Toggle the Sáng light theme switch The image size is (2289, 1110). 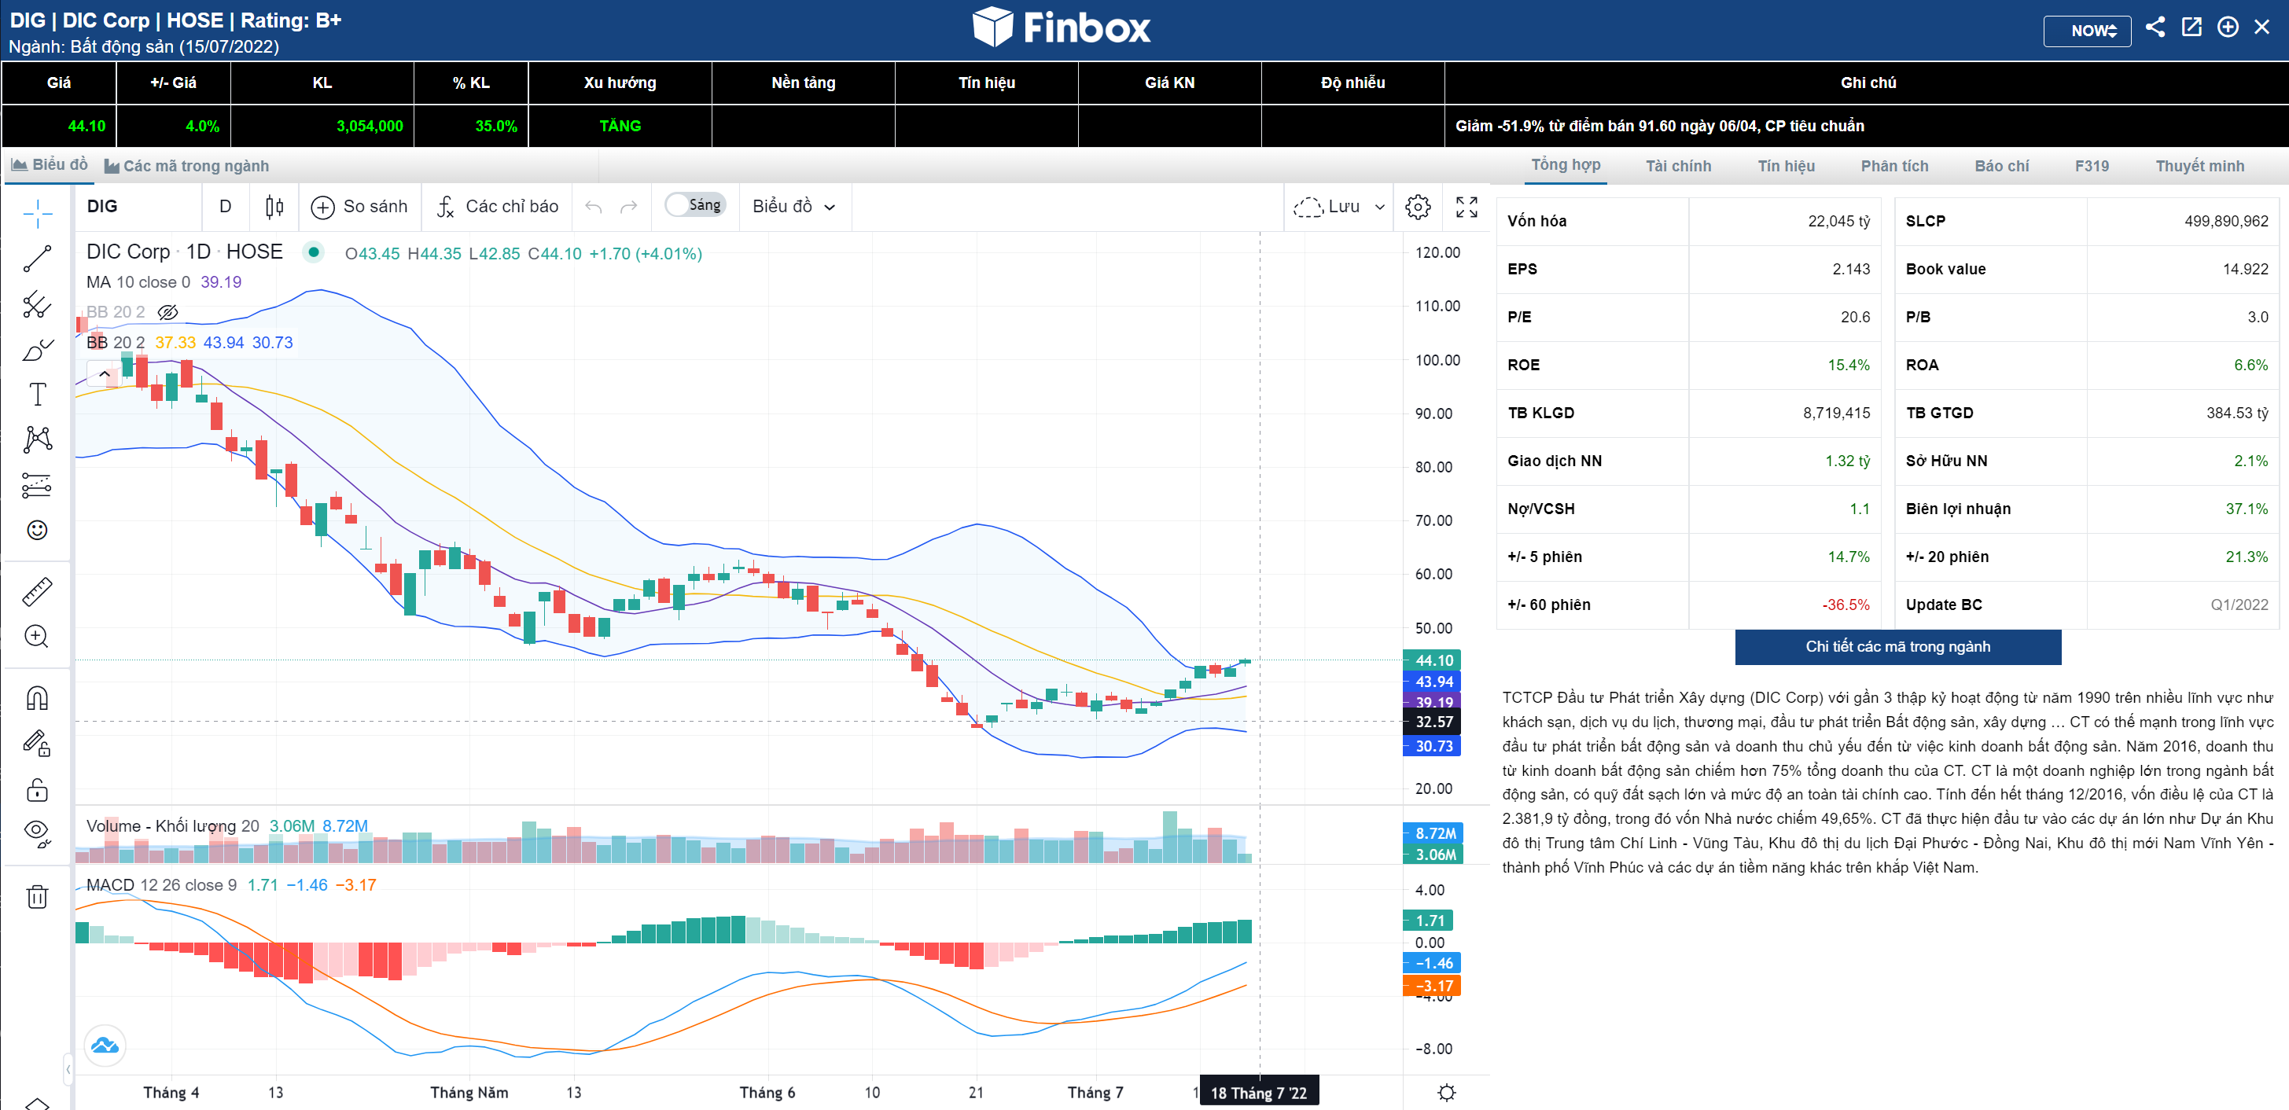coord(695,205)
